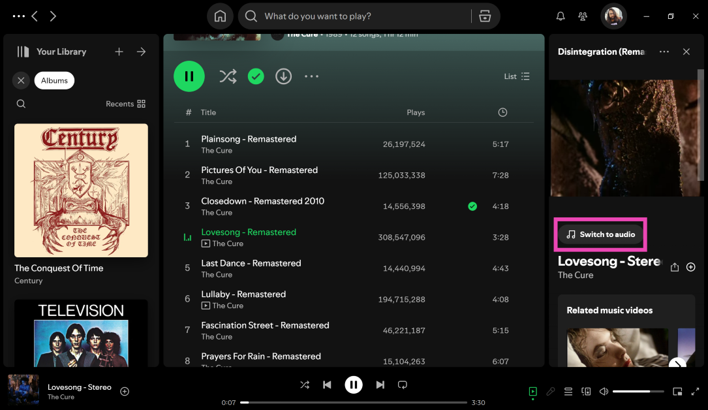708x410 pixels.
Task: Click the Switch to audio button
Action: 600,234
